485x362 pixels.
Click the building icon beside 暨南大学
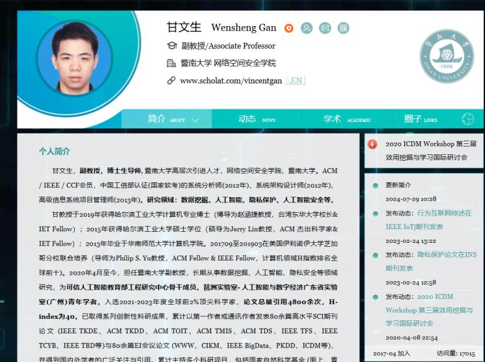coord(171,63)
